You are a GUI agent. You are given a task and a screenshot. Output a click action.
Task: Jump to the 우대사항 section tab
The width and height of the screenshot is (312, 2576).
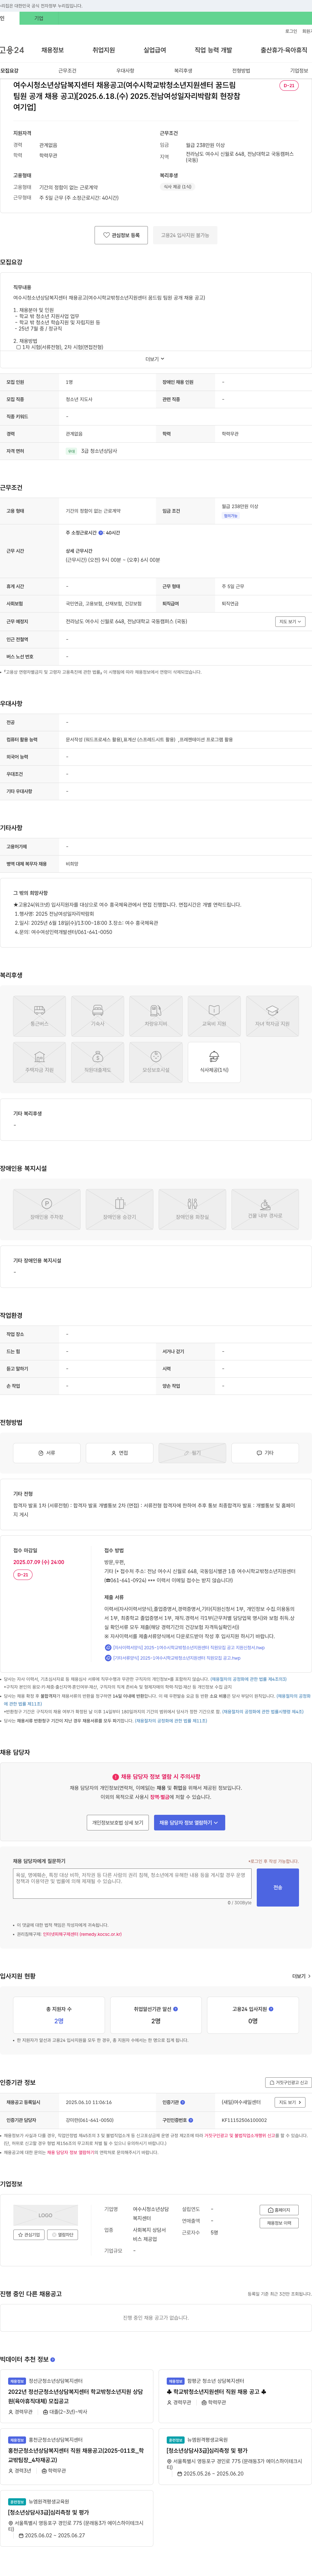pos(125,71)
